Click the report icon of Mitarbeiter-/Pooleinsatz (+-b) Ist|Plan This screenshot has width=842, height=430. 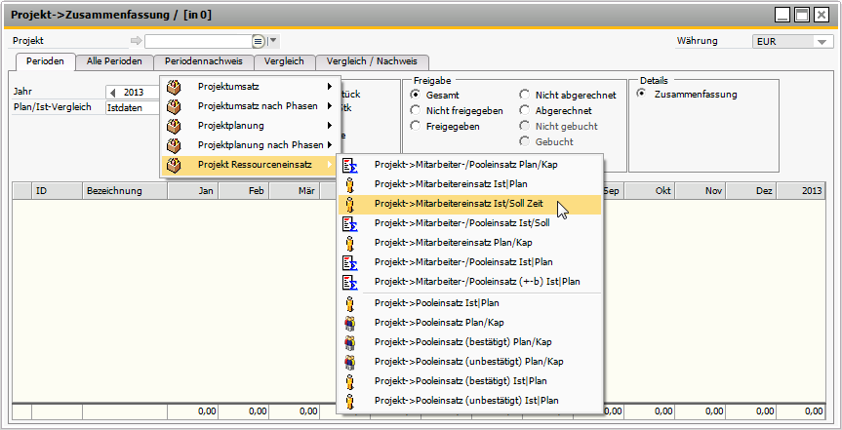(350, 282)
